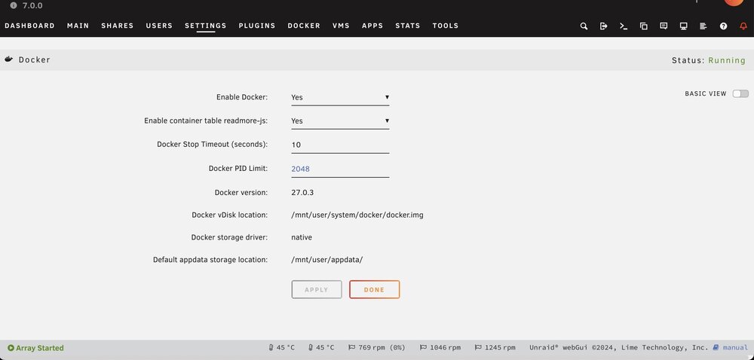The height and width of the screenshot is (360, 754).
Task: Open the notifications bell icon
Action: tap(743, 26)
